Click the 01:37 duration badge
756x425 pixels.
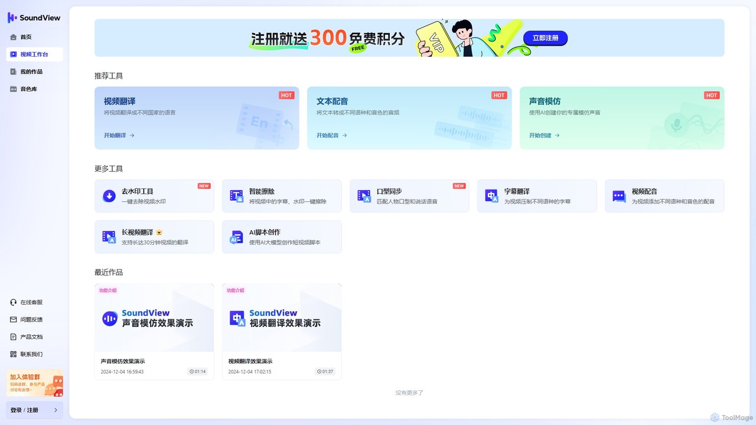click(325, 372)
